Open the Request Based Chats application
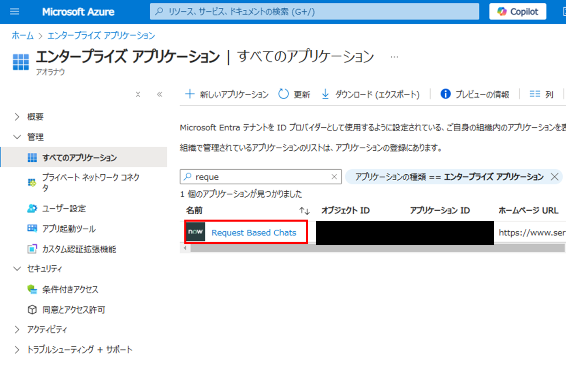Image resolution: width=566 pixels, height=378 pixels. pos(254,233)
